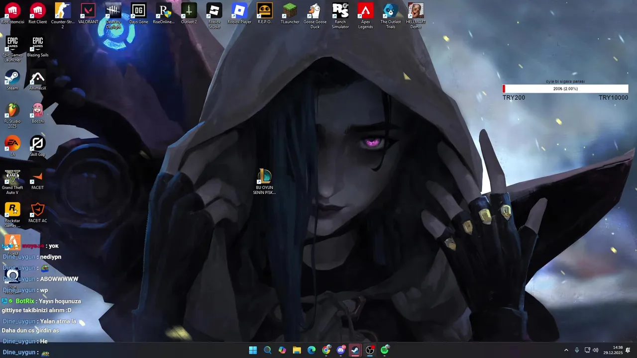The height and width of the screenshot is (358, 637).
Task: Open the RiseOnline desktop shortcut
Action: 164,13
